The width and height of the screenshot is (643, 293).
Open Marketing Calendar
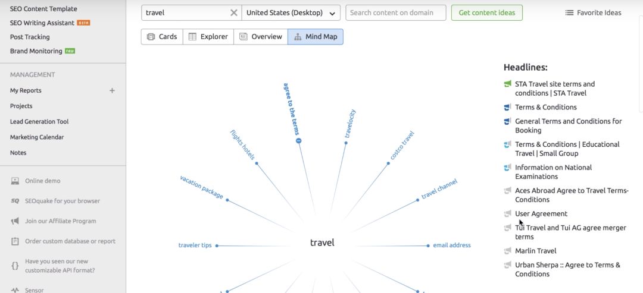click(x=37, y=137)
